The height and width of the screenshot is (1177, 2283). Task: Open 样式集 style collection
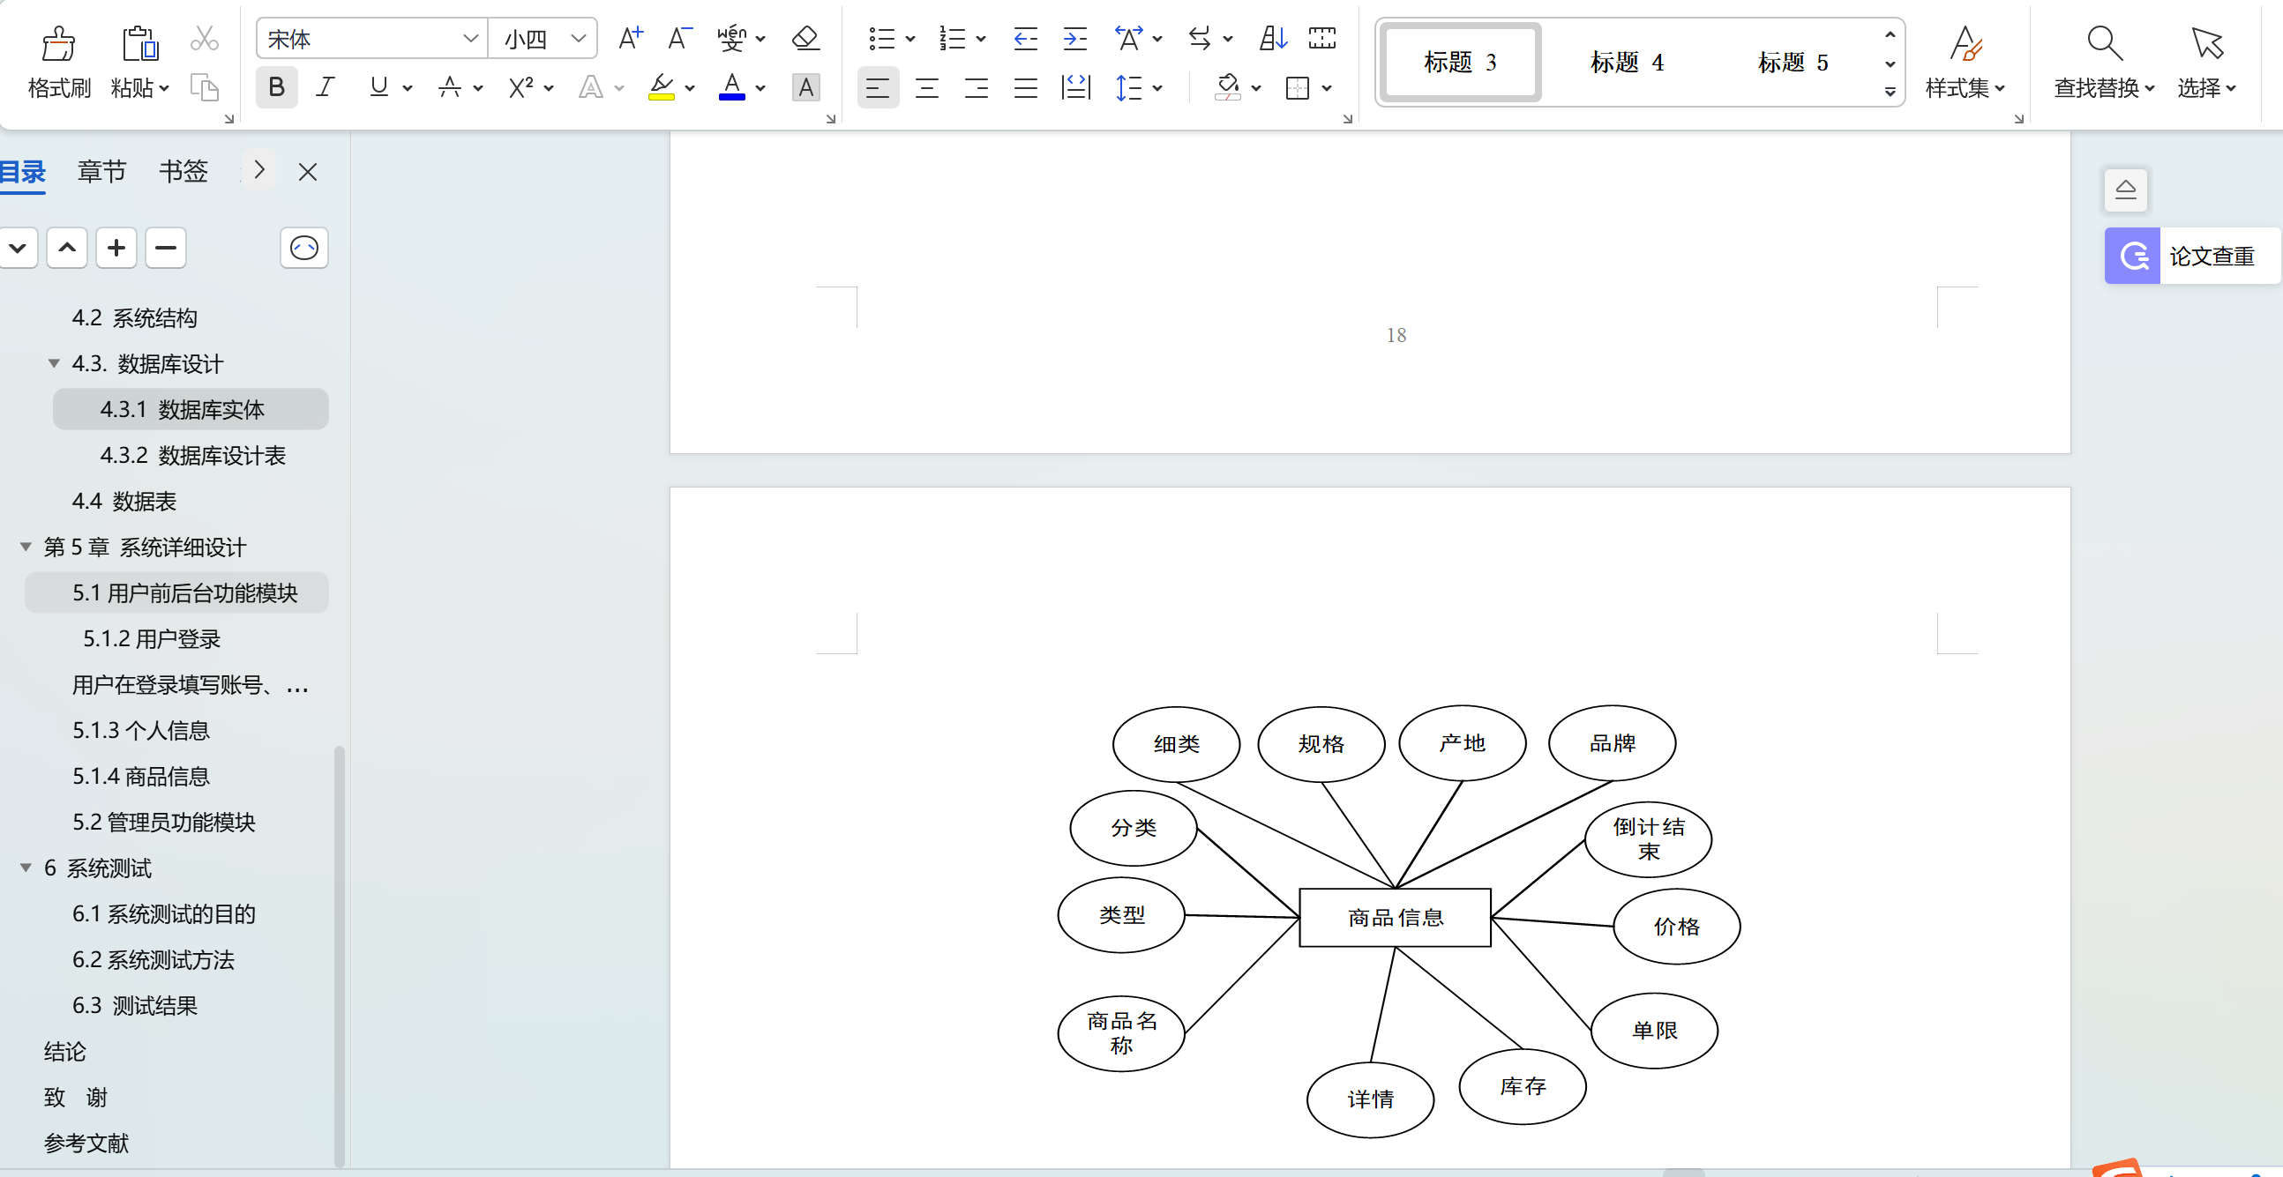pos(1965,62)
